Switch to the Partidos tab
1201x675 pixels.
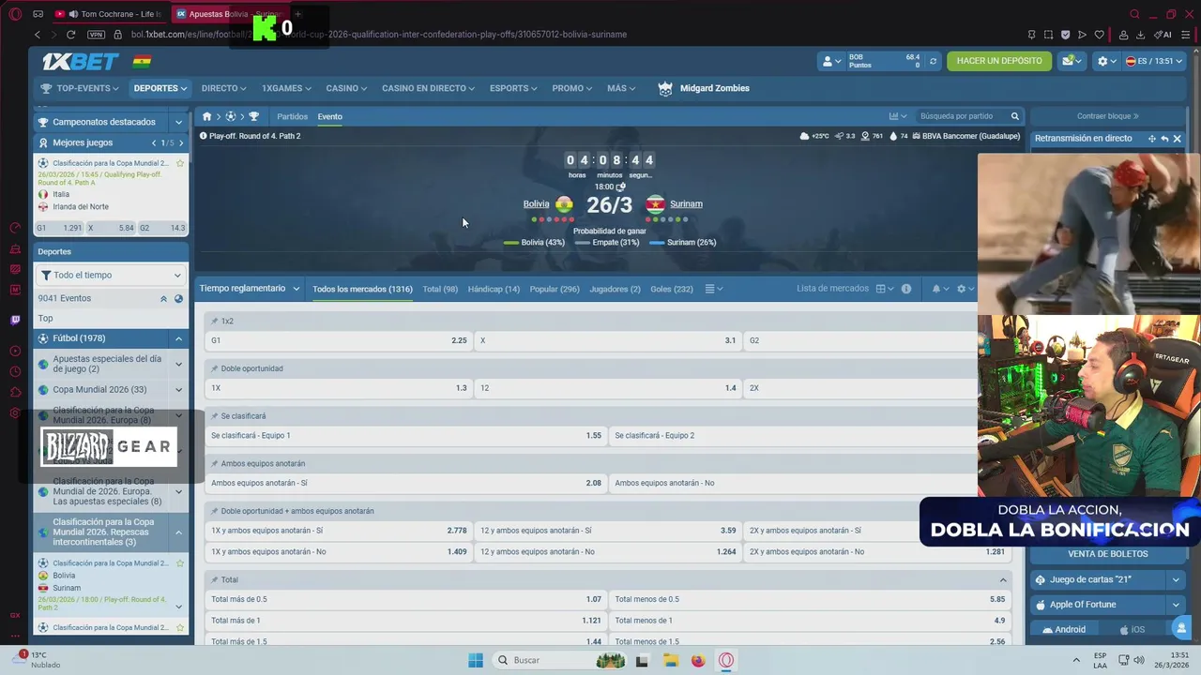pyautogui.click(x=292, y=116)
